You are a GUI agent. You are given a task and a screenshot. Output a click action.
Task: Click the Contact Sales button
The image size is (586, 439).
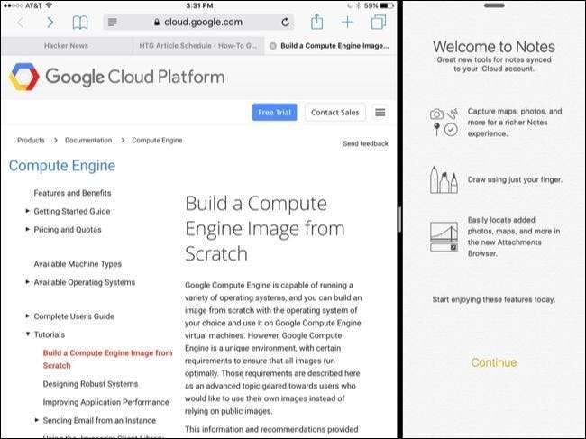pyautogui.click(x=334, y=112)
